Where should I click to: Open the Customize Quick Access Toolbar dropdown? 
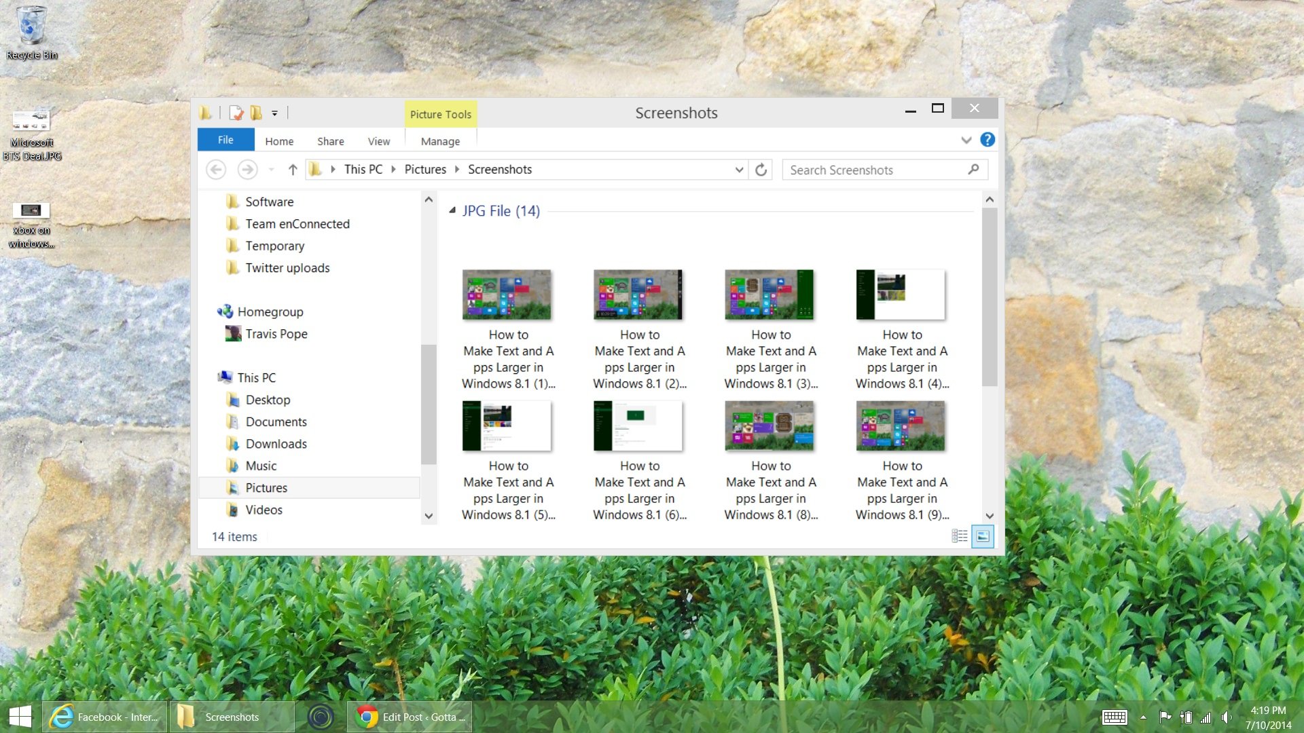click(x=274, y=113)
